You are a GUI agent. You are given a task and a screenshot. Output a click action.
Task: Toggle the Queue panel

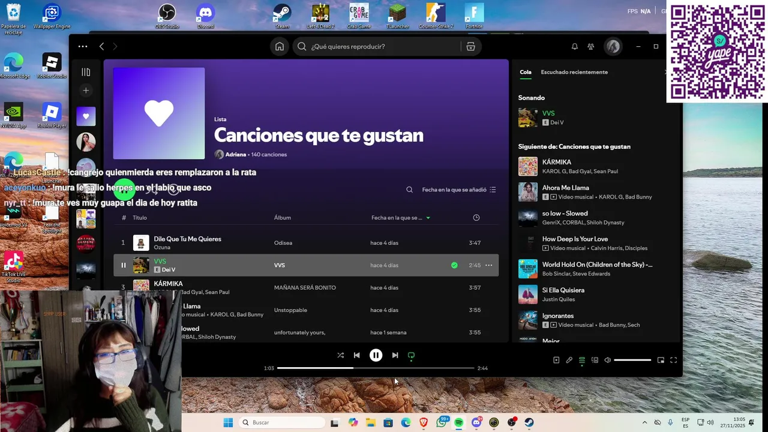click(x=582, y=360)
